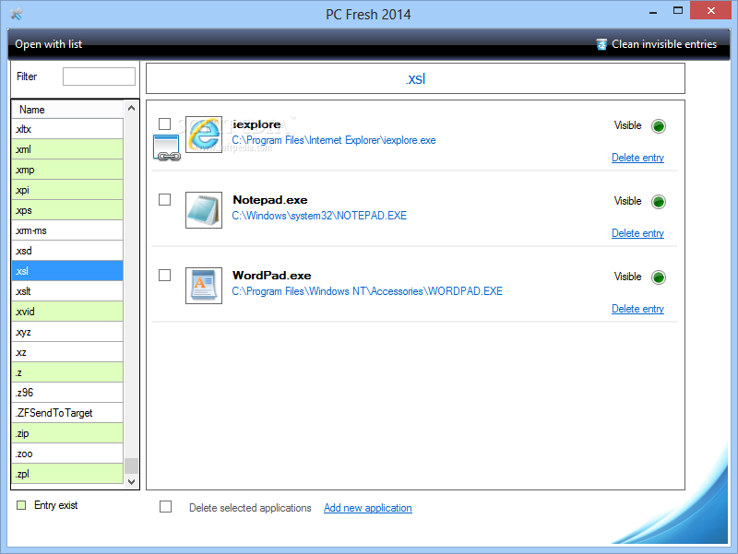738x554 pixels.
Task: Click the extension list scroll down arrow
Action: [132, 481]
